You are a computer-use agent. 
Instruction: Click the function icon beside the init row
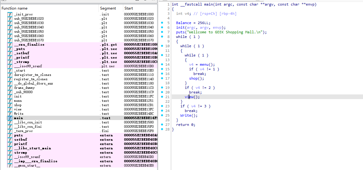[x=10, y=96]
